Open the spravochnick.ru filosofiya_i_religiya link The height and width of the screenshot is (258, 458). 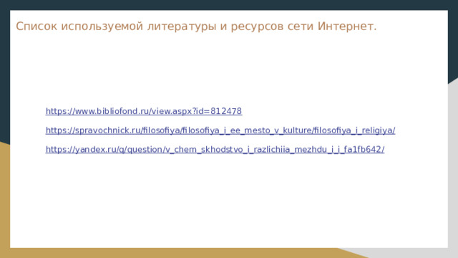click(x=220, y=130)
